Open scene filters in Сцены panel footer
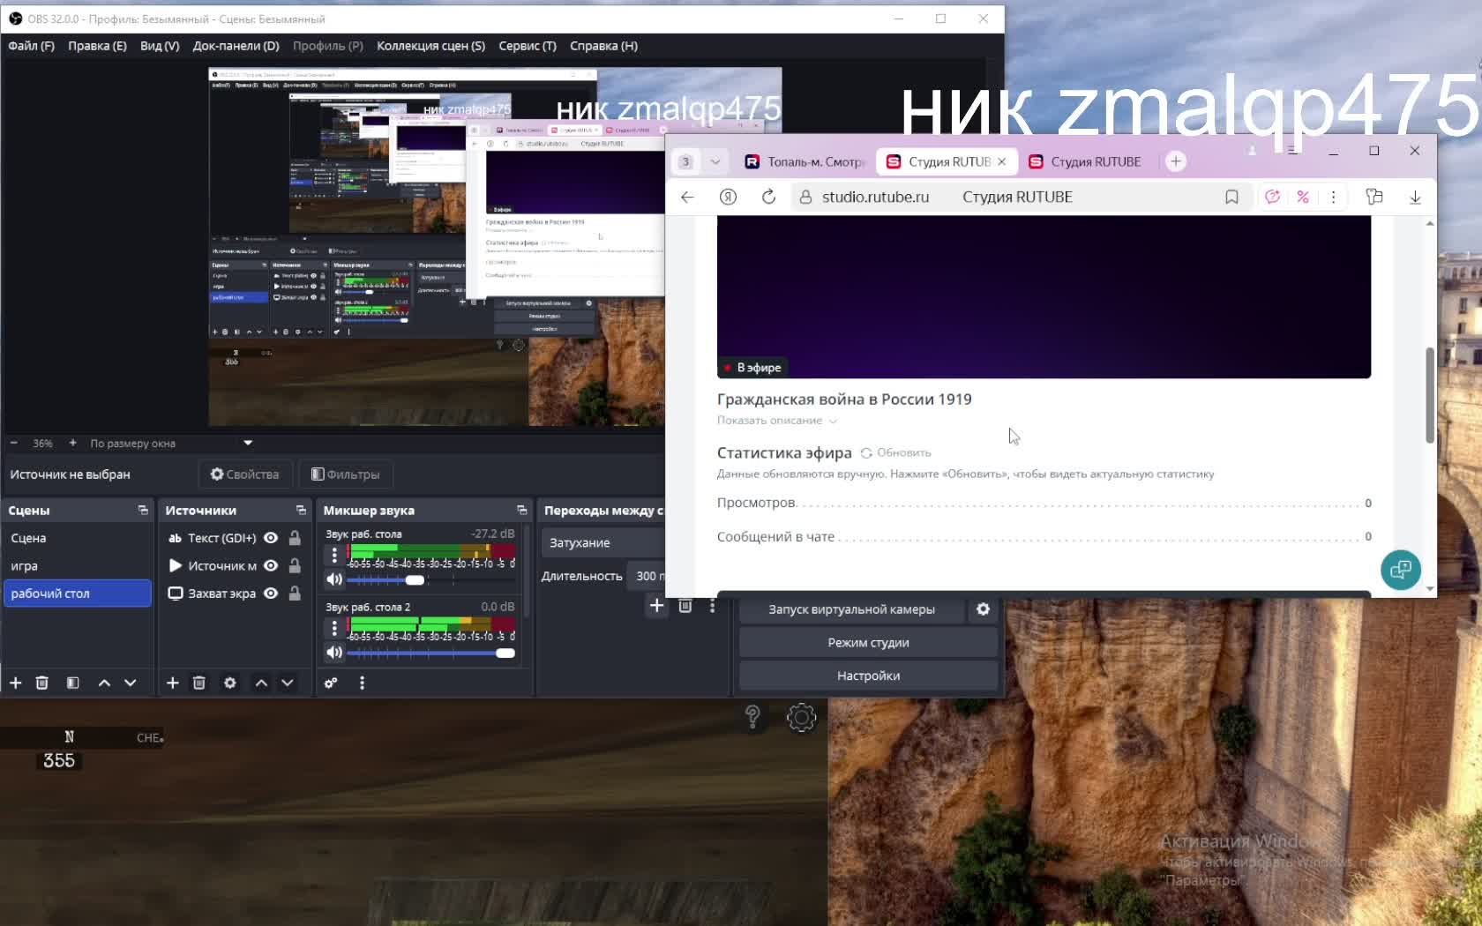The image size is (1482, 926). 72,683
